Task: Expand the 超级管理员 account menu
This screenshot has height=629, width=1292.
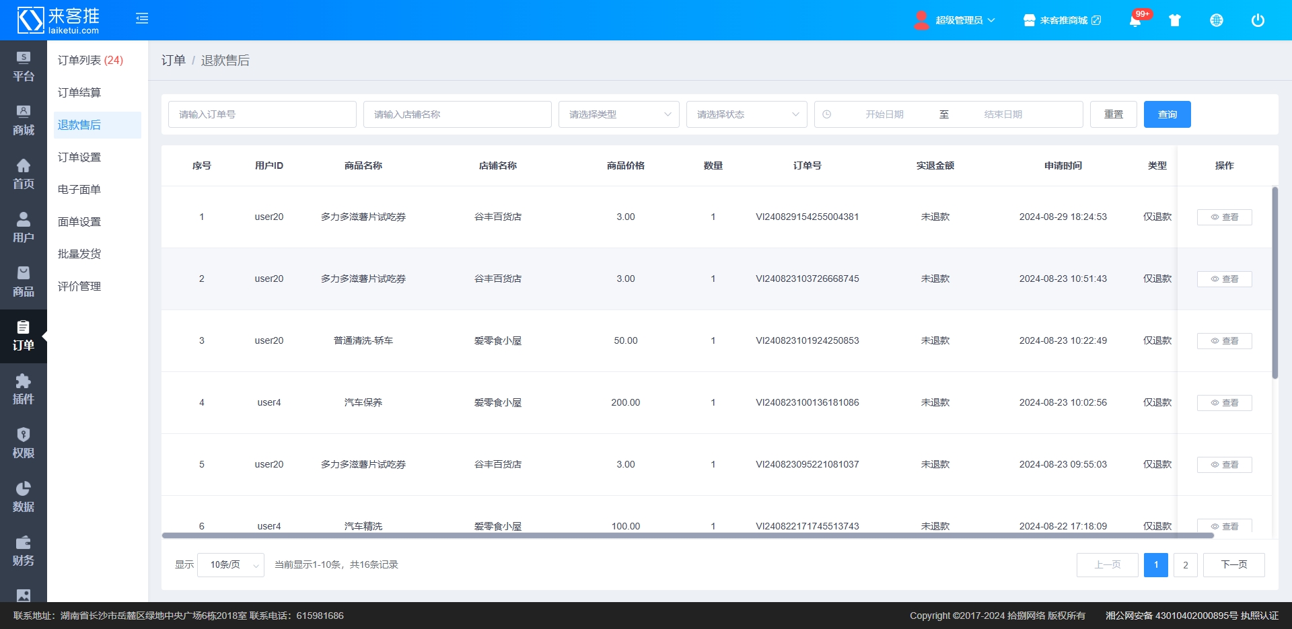Action: tap(958, 20)
